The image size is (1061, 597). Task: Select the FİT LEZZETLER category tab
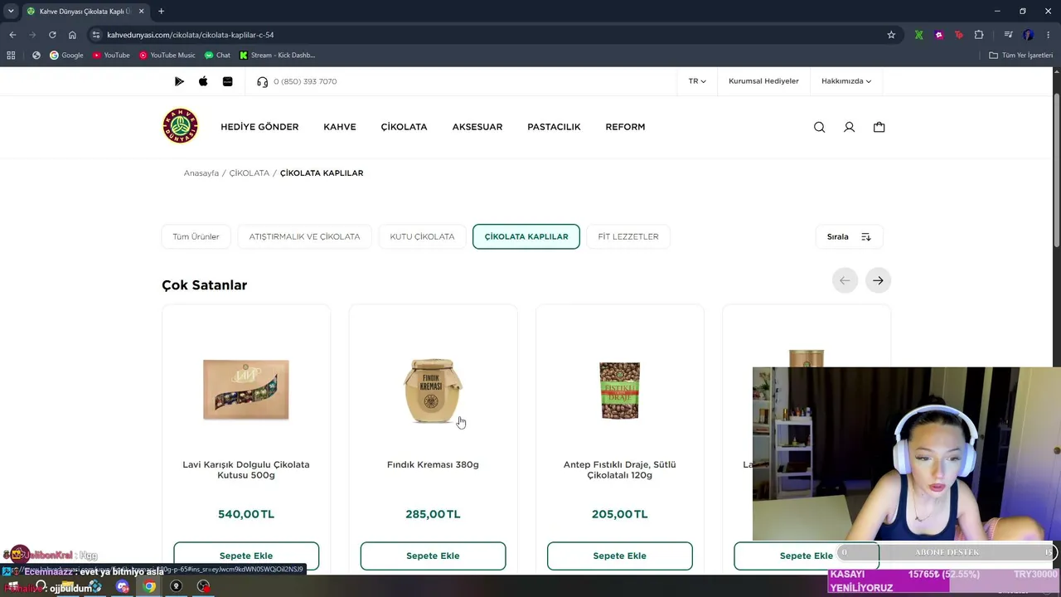628,236
